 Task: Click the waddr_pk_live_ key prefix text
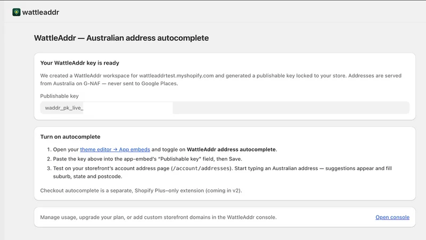[64, 108]
